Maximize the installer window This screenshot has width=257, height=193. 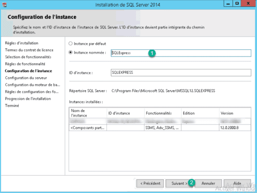tap(237, 3)
